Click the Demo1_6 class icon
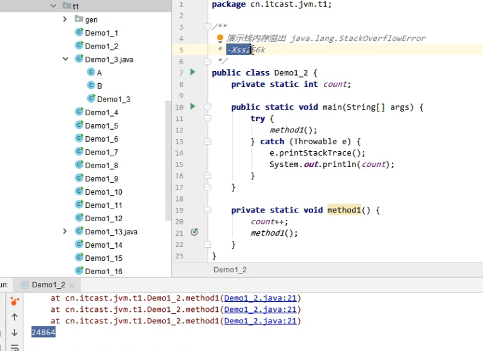483x351 pixels. click(79, 138)
